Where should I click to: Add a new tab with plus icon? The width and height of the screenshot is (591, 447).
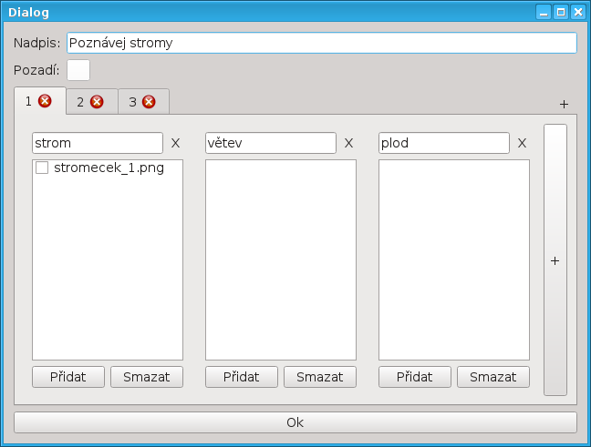pyautogui.click(x=564, y=104)
